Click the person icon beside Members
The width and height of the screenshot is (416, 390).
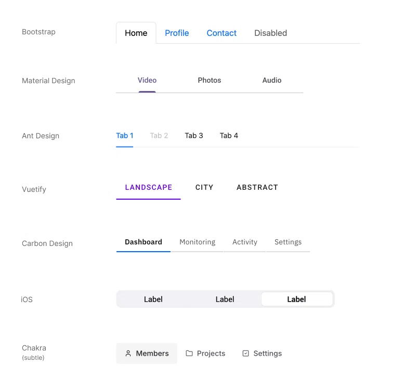pyautogui.click(x=128, y=354)
